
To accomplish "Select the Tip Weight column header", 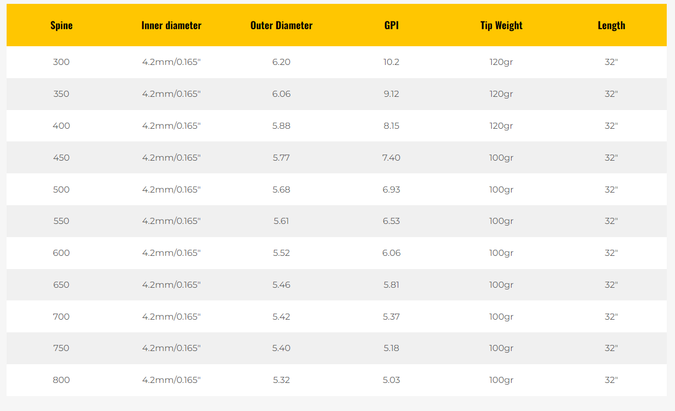I will [x=501, y=25].
